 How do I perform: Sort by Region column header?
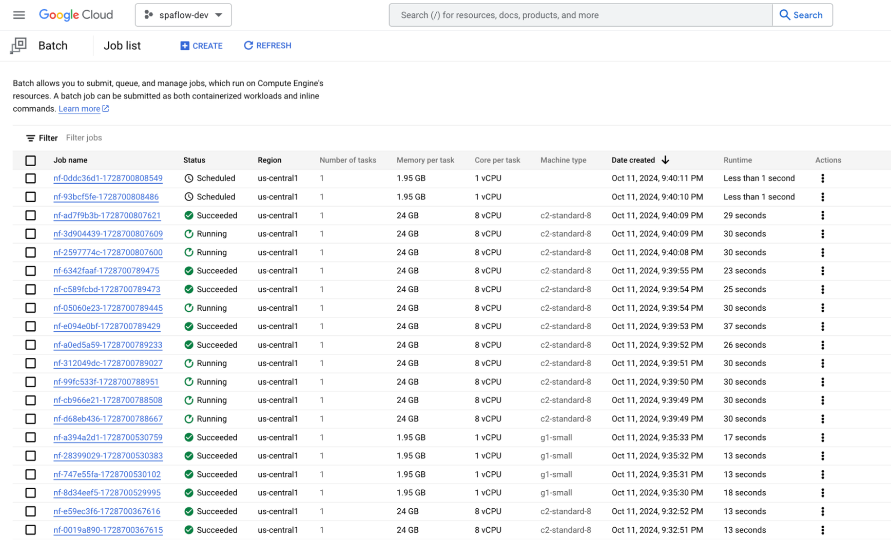(x=269, y=160)
